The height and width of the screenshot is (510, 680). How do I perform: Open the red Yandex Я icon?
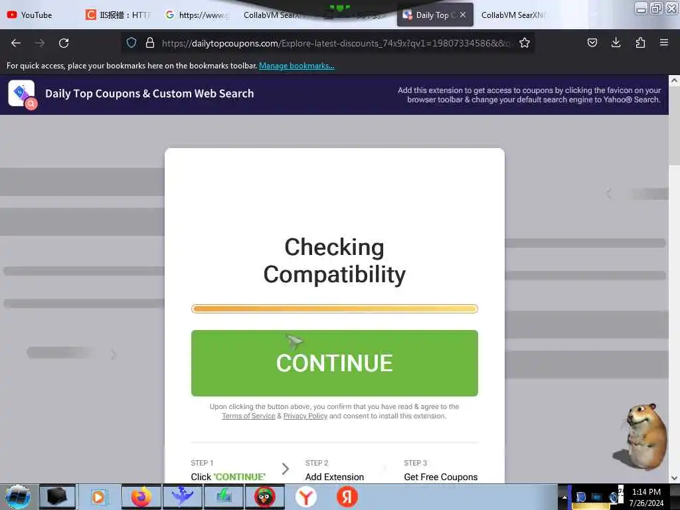(347, 497)
